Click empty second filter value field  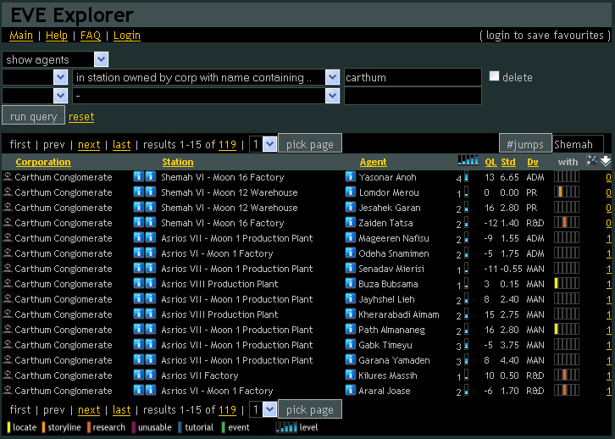pyautogui.click(x=413, y=96)
